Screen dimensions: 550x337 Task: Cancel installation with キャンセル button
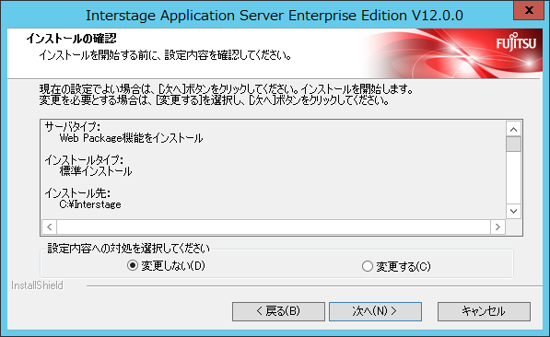coord(484,311)
